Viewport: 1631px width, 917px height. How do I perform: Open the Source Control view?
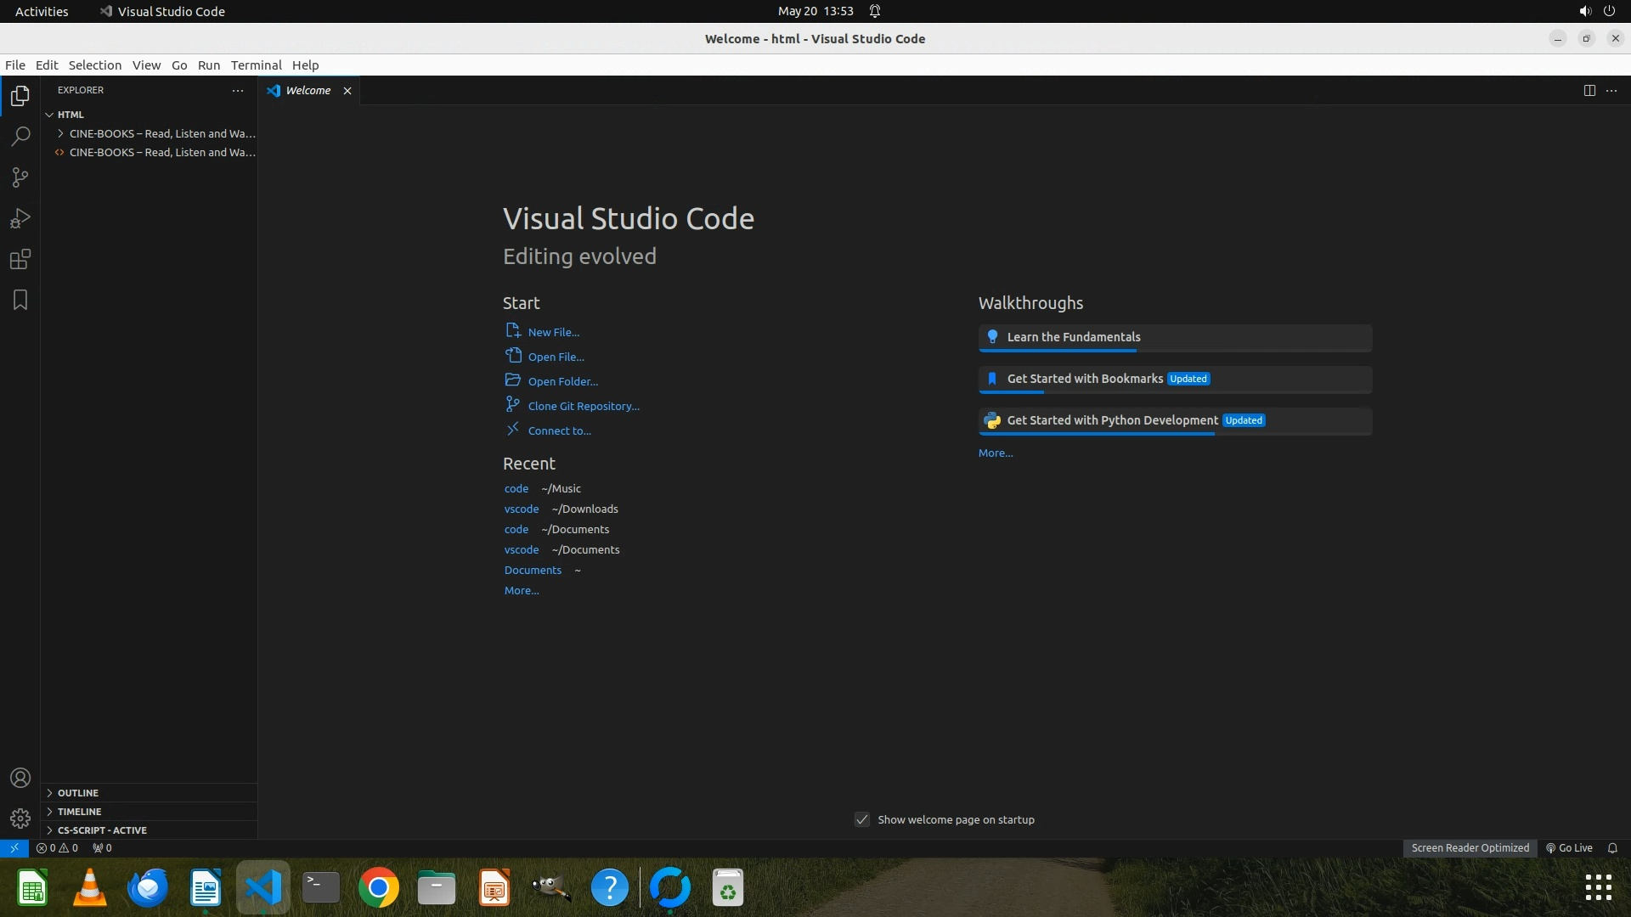click(x=20, y=177)
